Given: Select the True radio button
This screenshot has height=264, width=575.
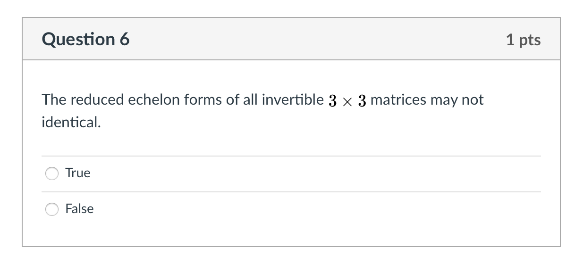Looking at the screenshot, I should (x=52, y=173).
